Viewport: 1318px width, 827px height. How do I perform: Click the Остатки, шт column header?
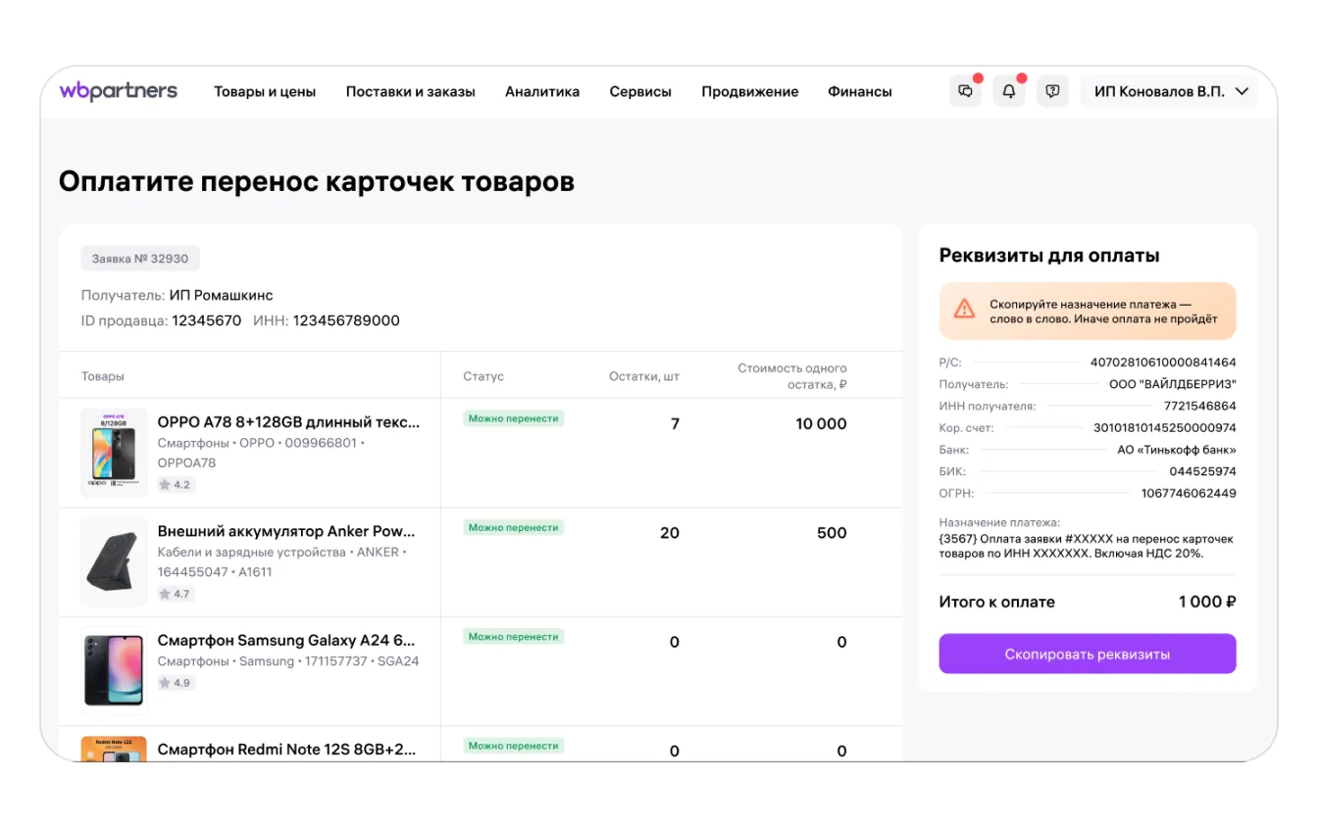pyautogui.click(x=644, y=376)
